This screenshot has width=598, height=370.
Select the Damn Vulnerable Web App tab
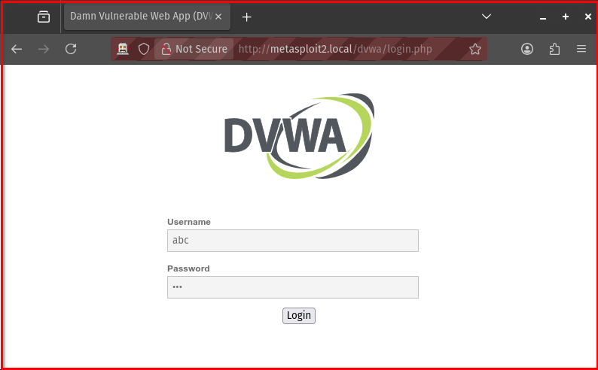[x=147, y=17]
